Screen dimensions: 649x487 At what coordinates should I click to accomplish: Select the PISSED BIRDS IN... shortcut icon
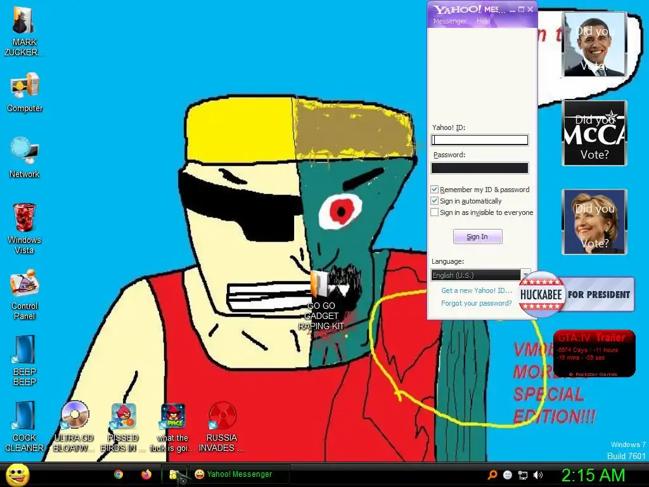pyautogui.click(x=122, y=425)
